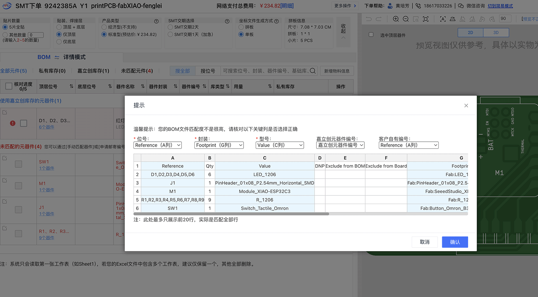
Task: Select the 仅底层 radio option
Action: [x=59, y=42]
